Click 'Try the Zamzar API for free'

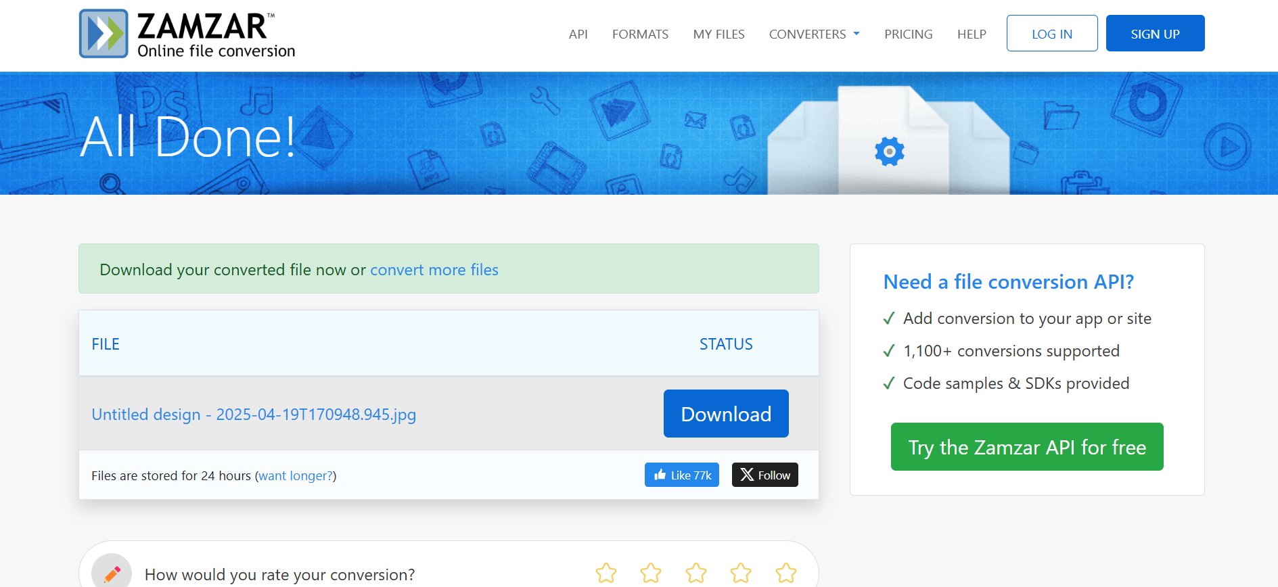tap(1027, 446)
